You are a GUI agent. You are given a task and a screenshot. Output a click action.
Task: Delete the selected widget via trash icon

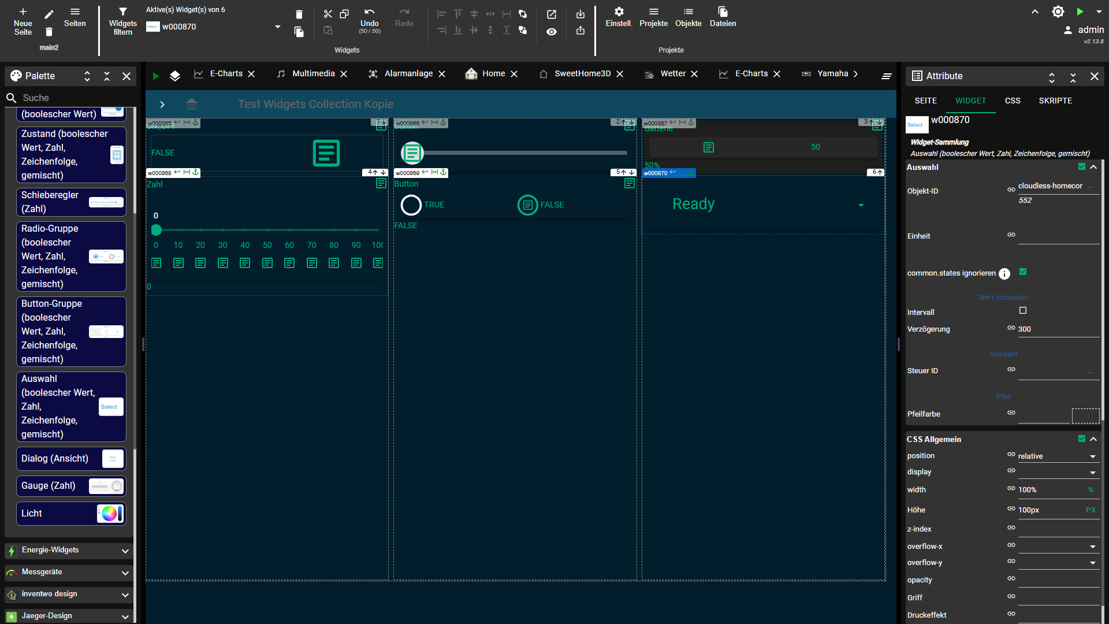pyautogui.click(x=299, y=14)
